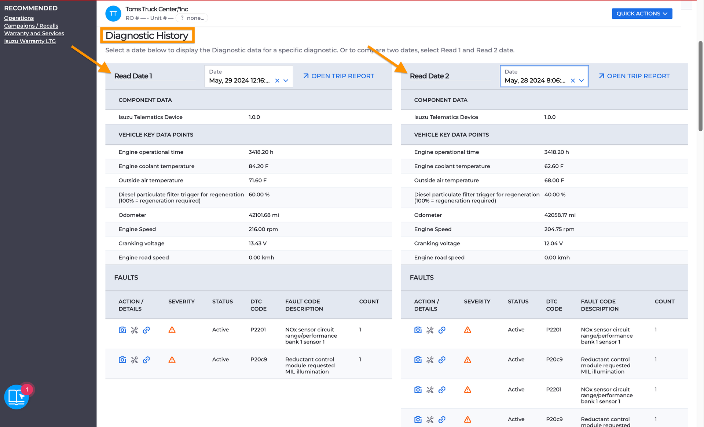The height and width of the screenshot is (427, 704).
Task: Expand the Read Date 1 date dropdown
Action: pos(286,81)
